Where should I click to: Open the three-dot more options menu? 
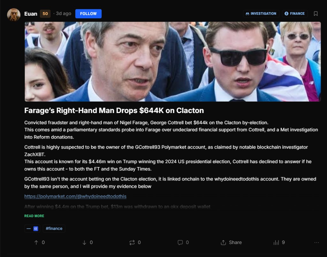(x=316, y=242)
